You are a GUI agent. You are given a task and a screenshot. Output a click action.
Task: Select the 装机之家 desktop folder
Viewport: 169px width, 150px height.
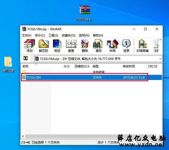(x=8, y=64)
